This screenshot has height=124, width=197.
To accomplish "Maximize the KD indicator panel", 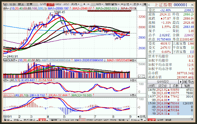I will 133,80.
